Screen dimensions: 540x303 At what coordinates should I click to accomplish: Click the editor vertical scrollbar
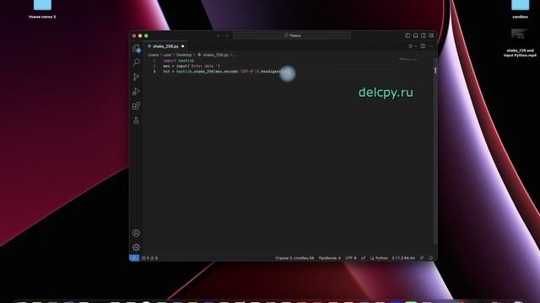435,151
